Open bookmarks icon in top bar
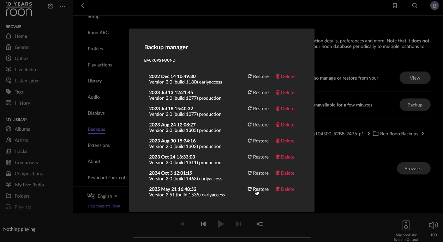The height and width of the screenshot is (242, 443). 395,6
